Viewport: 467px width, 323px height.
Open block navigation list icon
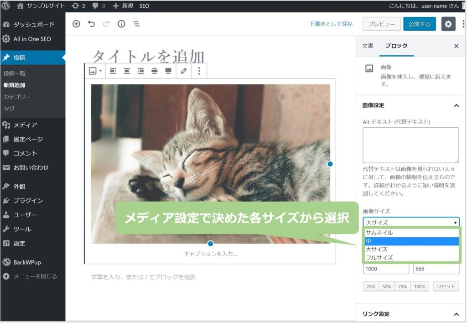pos(136,24)
